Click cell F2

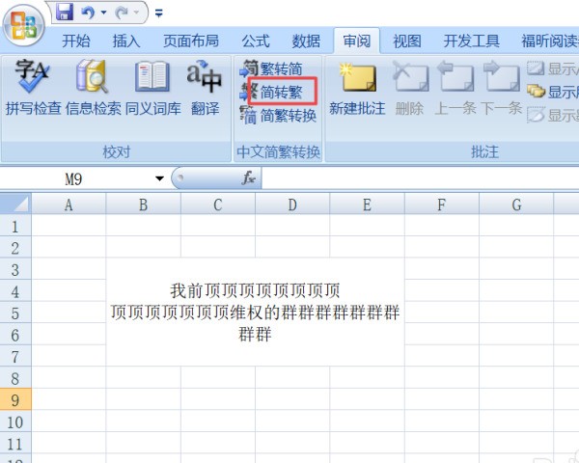tap(442, 247)
